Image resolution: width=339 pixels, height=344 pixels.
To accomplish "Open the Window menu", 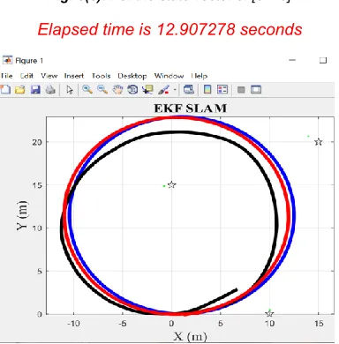I will tap(169, 76).
